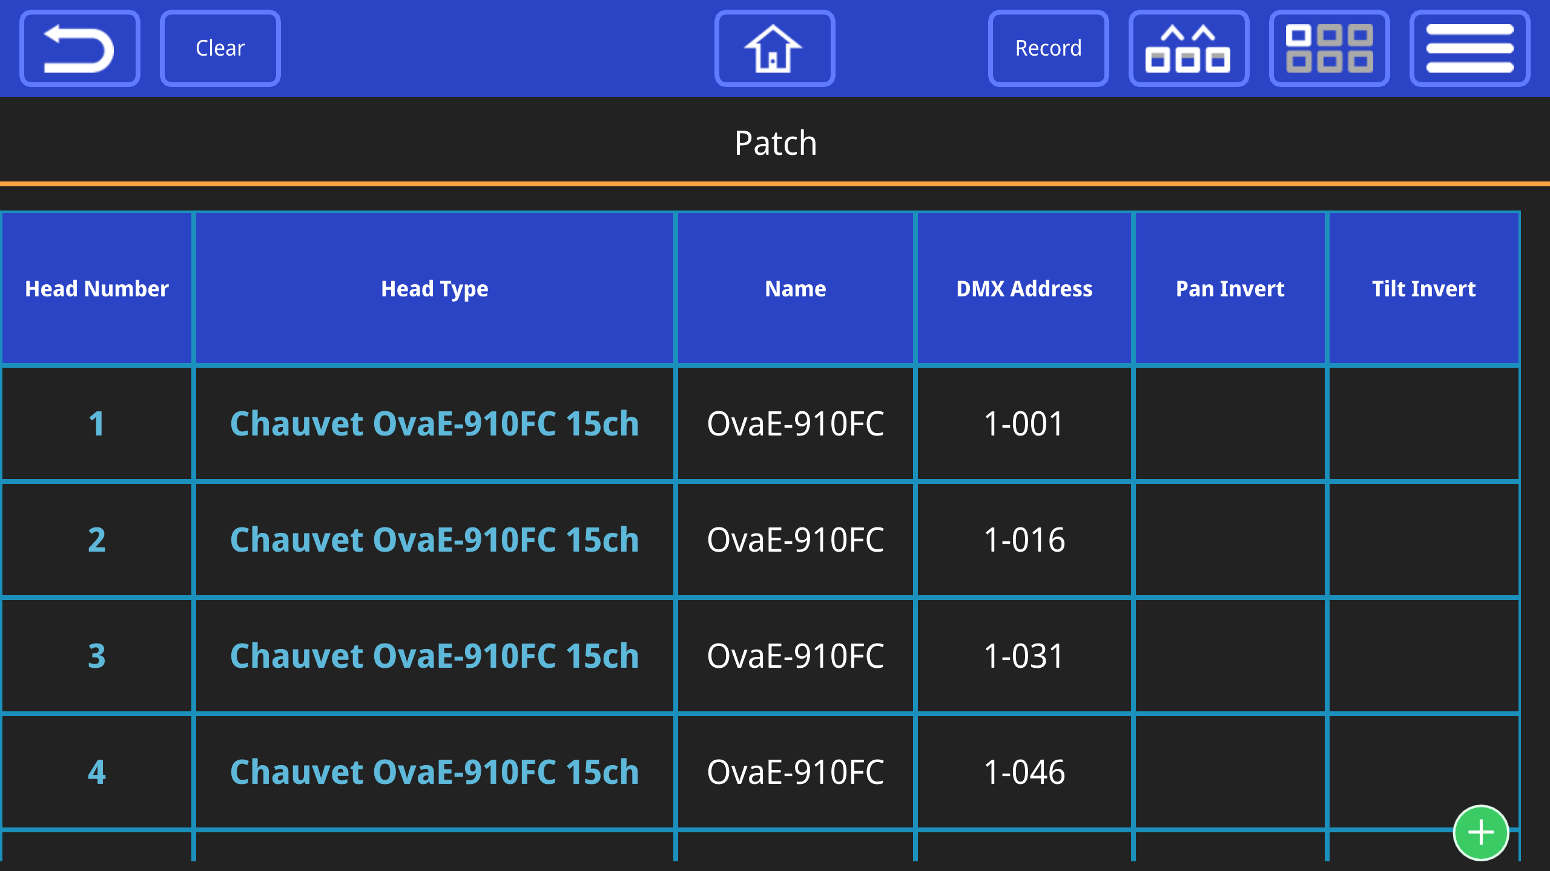Select the Head Type column header
Image resolution: width=1550 pixels, height=871 pixels.
coord(435,289)
